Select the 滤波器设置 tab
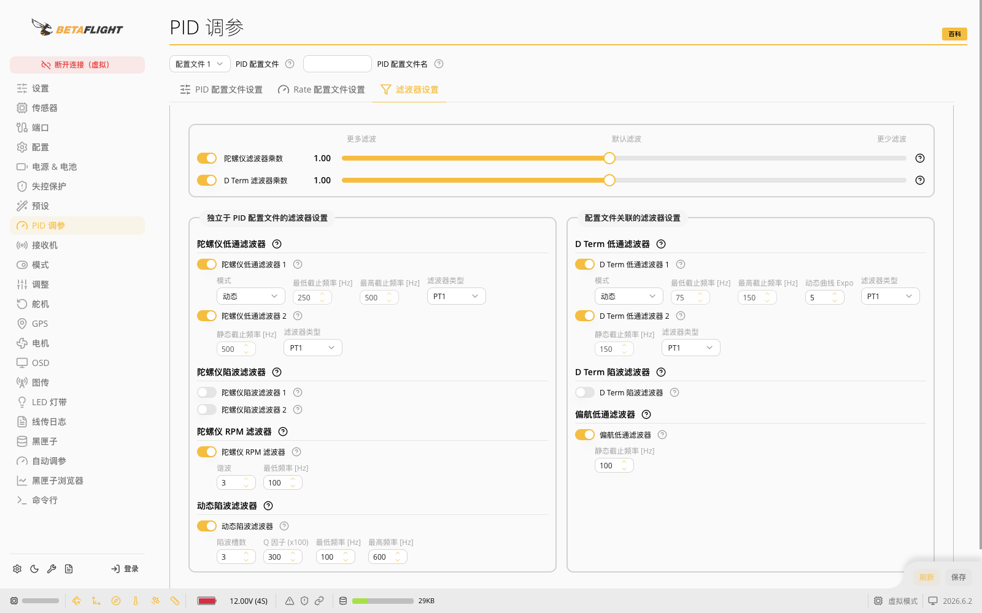Image resolution: width=982 pixels, height=613 pixels. (409, 89)
